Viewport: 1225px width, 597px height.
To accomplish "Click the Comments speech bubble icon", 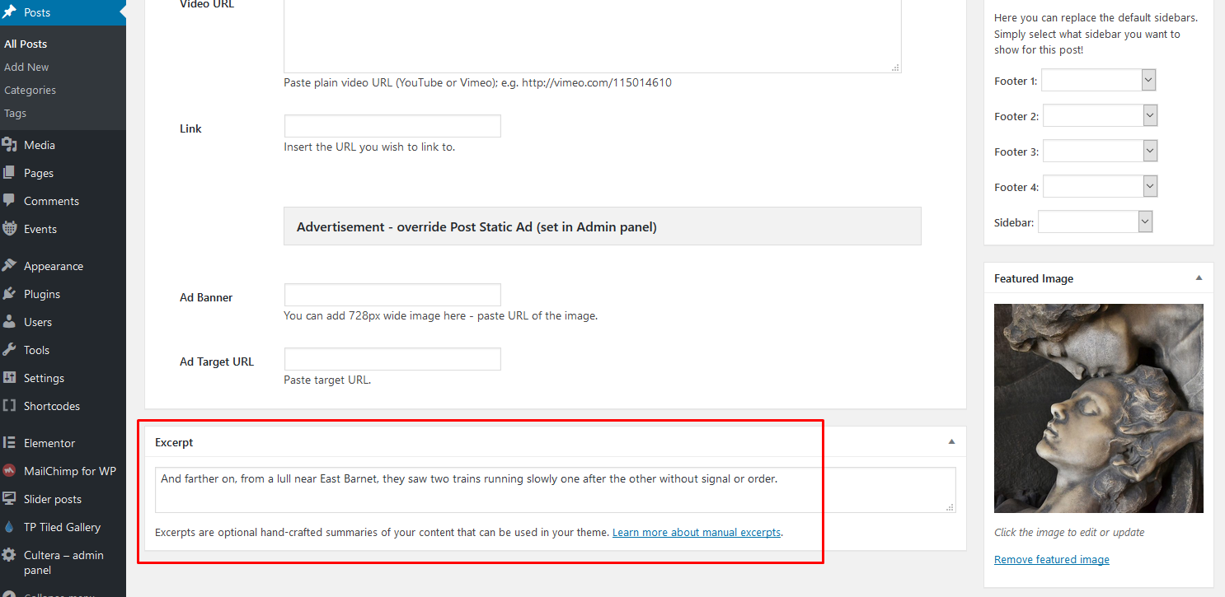I will point(10,201).
